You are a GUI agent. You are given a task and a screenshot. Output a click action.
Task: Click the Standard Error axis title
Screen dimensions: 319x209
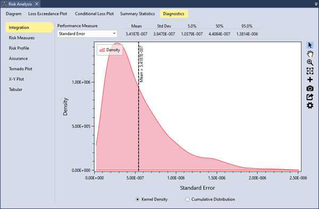197,188
